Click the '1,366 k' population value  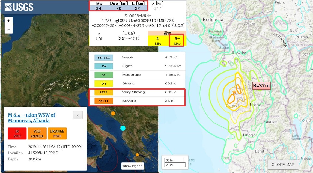172,74
